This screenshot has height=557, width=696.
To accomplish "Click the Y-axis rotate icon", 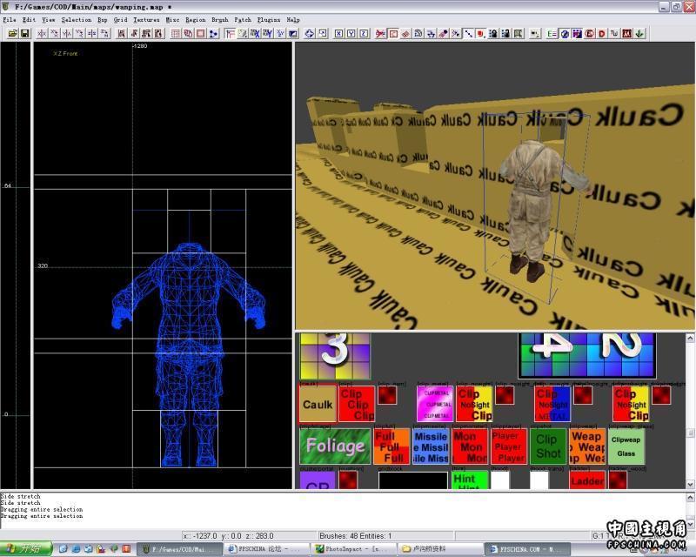I will (x=79, y=33).
